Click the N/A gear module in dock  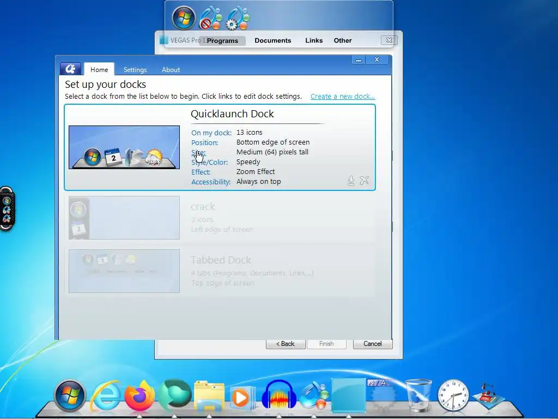[383, 396]
